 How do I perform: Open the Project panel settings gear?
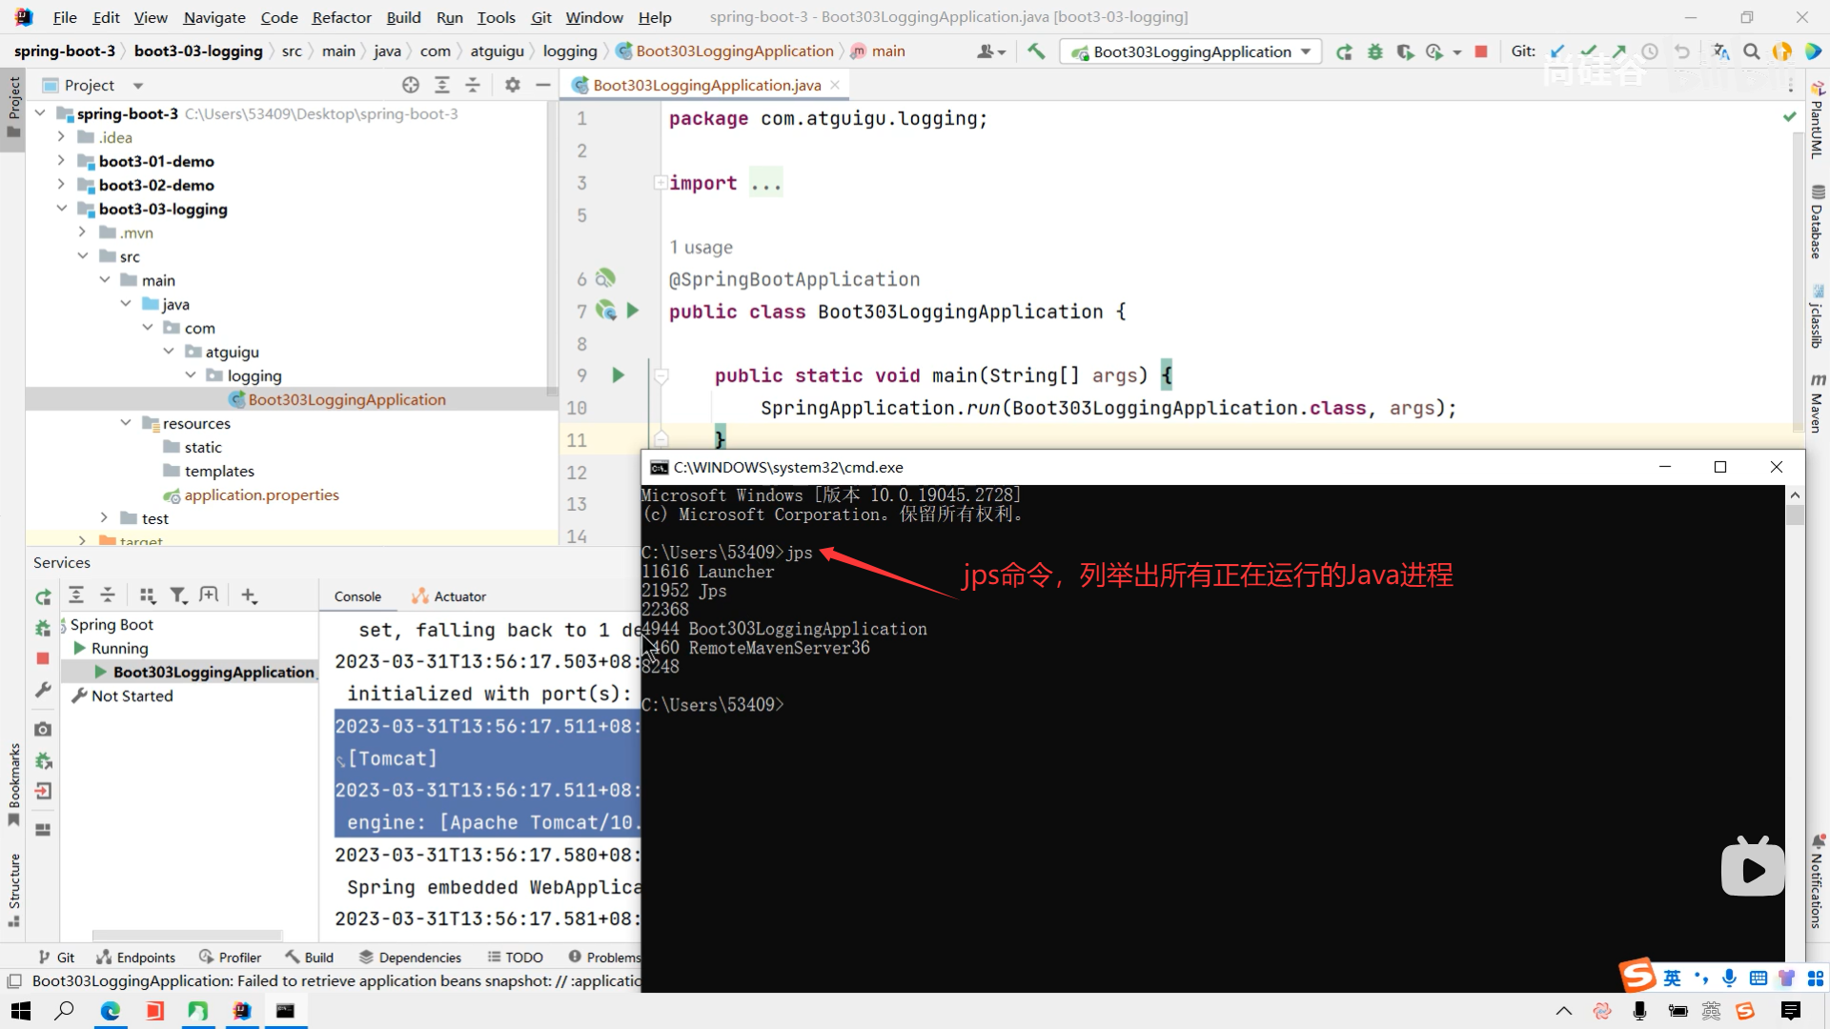513,85
